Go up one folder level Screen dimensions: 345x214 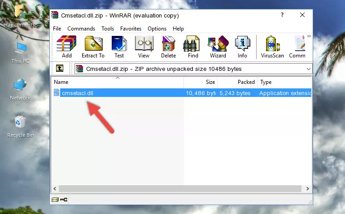pyautogui.click(x=60, y=68)
